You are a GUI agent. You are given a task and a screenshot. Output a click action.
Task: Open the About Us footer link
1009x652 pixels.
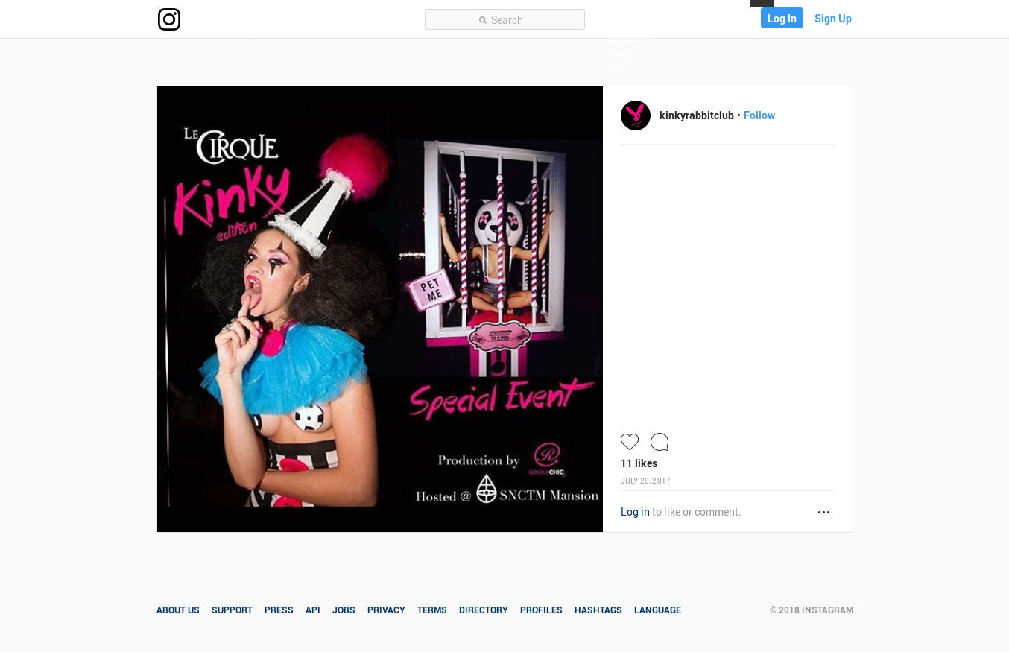click(178, 610)
